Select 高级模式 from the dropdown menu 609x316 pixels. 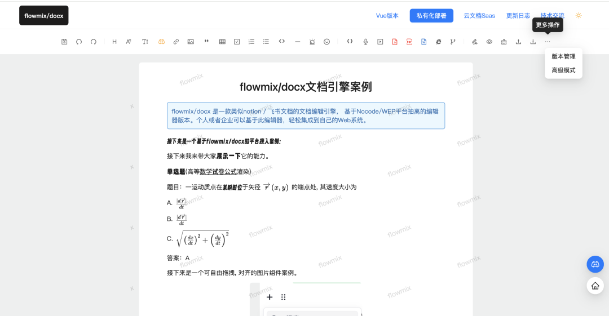click(563, 70)
